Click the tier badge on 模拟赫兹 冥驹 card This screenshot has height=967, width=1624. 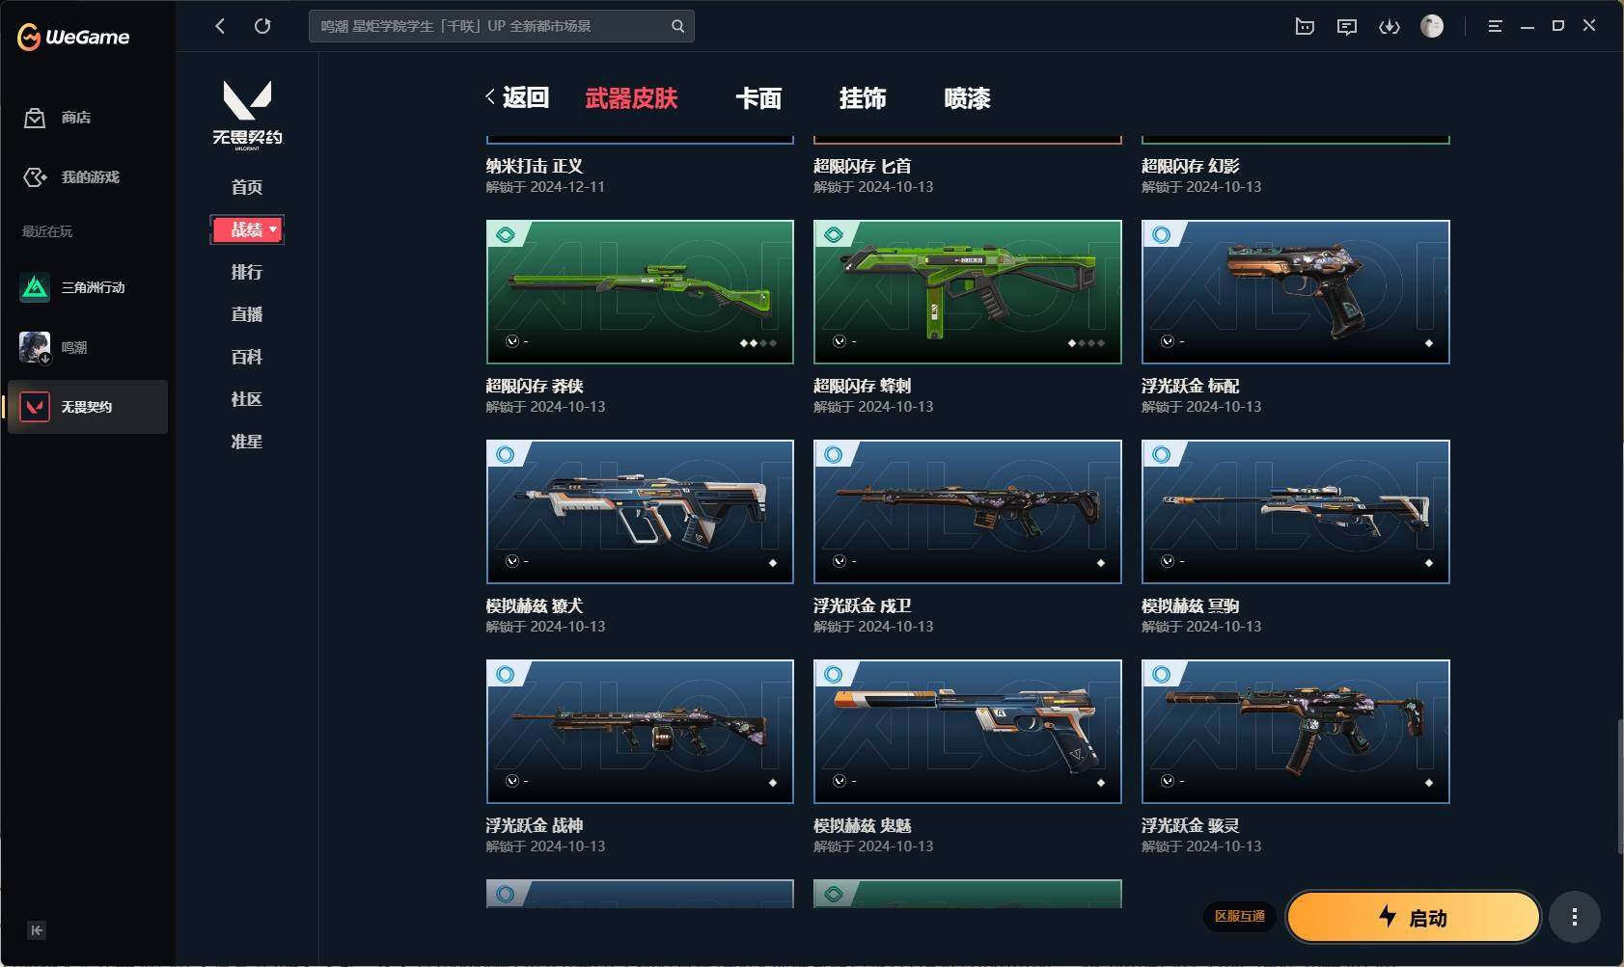pyautogui.click(x=1162, y=454)
